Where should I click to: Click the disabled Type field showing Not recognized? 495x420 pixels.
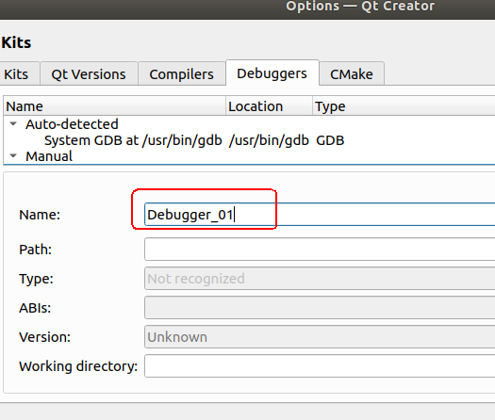click(320, 279)
